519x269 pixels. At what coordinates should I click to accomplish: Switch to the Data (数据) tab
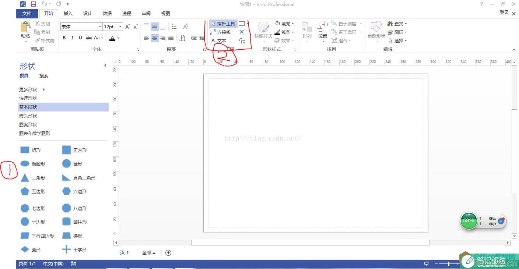tap(107, 14)
